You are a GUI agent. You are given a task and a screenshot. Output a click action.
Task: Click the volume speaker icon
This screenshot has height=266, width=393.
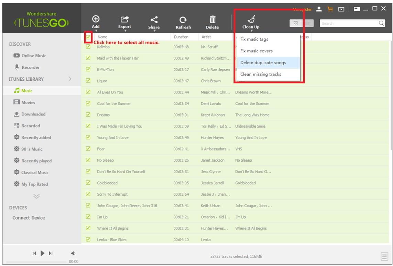coord(73,253)
